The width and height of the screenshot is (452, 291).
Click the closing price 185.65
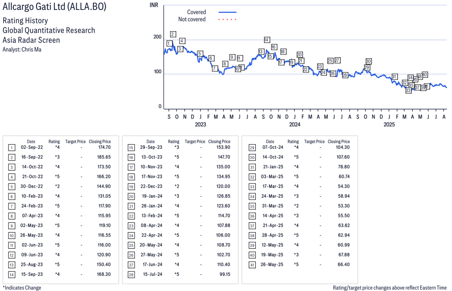coord(104,157)
